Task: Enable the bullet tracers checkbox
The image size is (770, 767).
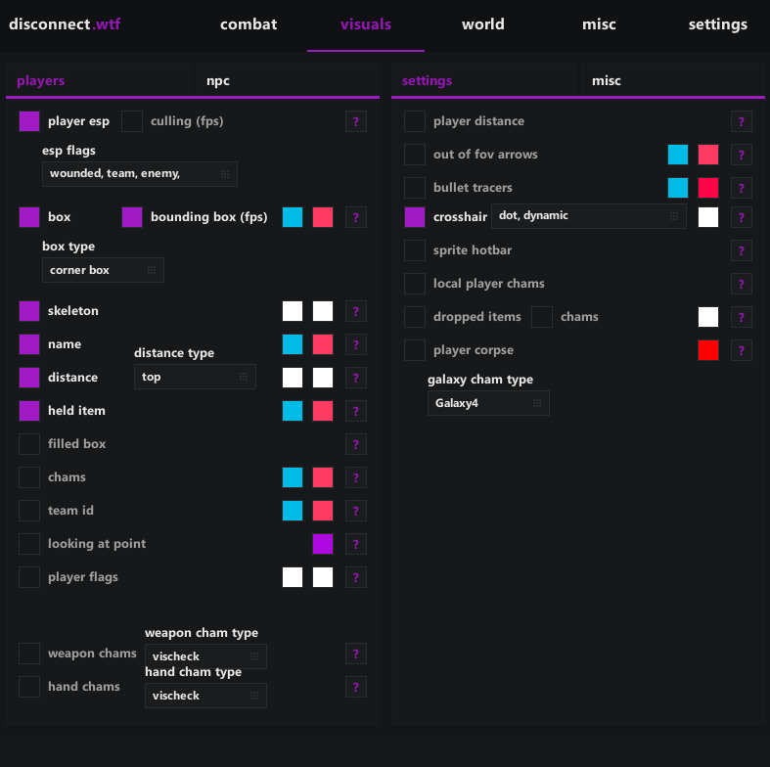Action: (415, 188)
